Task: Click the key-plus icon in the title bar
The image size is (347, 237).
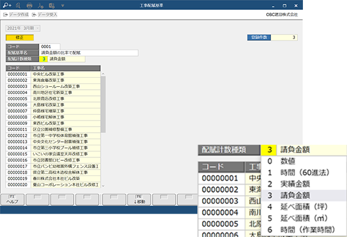Action: pyautogui.click(x=7, y=5)
